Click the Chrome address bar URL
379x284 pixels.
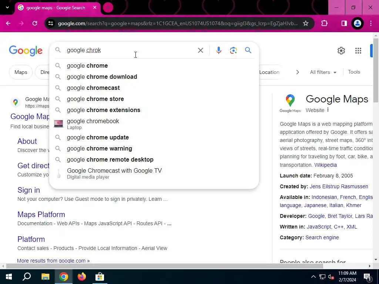point(178,23)
